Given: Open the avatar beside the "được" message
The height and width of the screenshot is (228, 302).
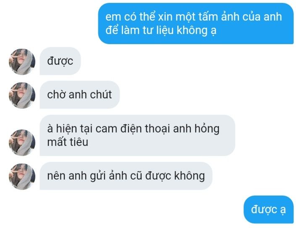Looking at the screenshot, I should click(x=22, y=61).
